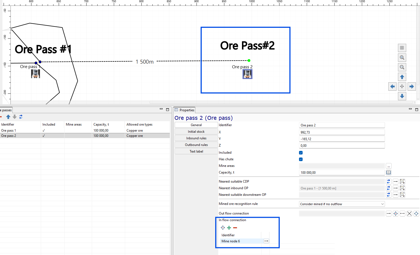Switch to the Inbound rules tab

coord(196,138)
